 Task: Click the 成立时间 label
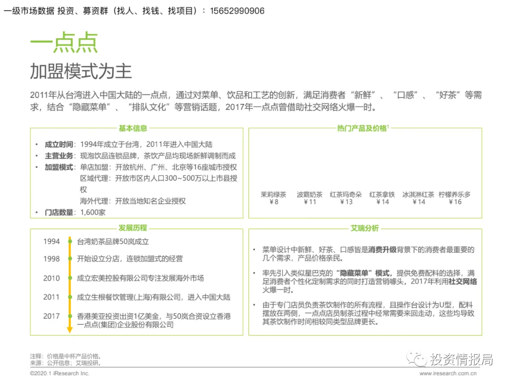(59, 144)
